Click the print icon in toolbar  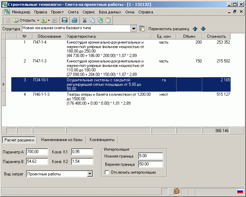[74, 20]
